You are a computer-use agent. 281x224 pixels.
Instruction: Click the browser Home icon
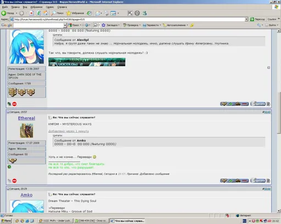pyautogui.click(x=46, y=13)
